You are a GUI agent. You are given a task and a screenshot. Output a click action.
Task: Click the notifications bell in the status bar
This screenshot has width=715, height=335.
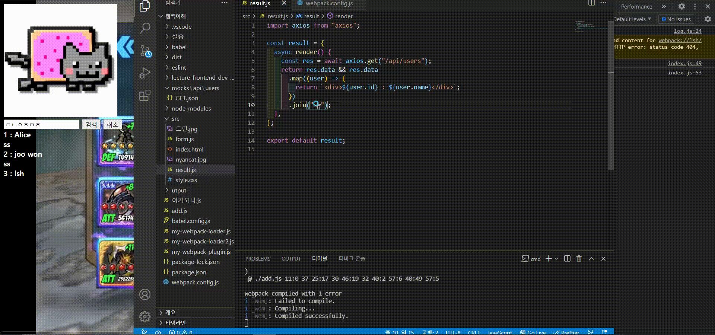pyautogui.click(x=604, y=332)
